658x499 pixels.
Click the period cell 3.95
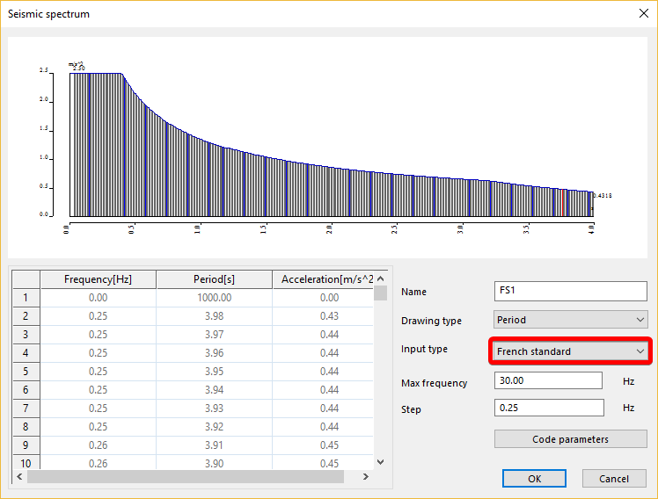pos(214,372)
